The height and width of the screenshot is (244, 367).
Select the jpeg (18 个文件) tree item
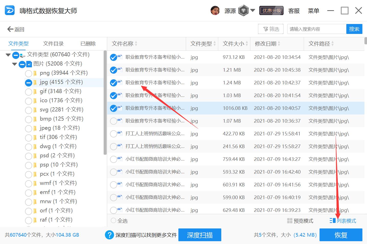[x=60, y=128]
